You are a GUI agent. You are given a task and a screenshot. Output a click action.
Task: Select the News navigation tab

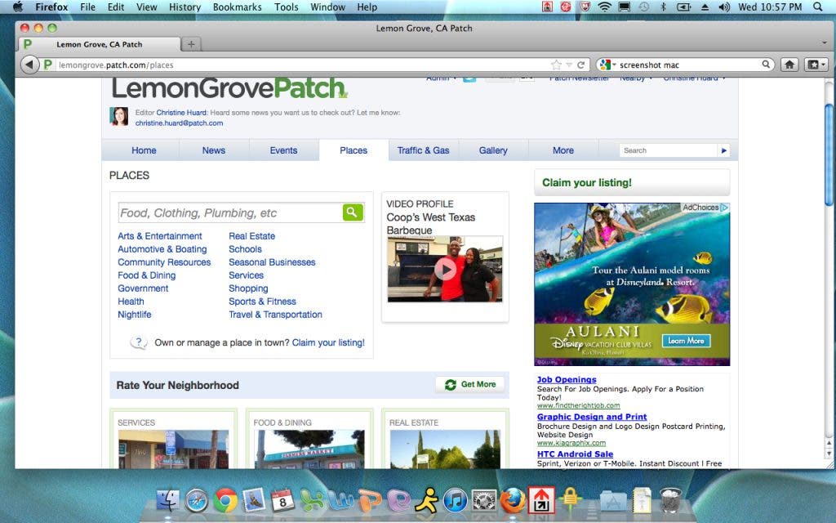214,150
